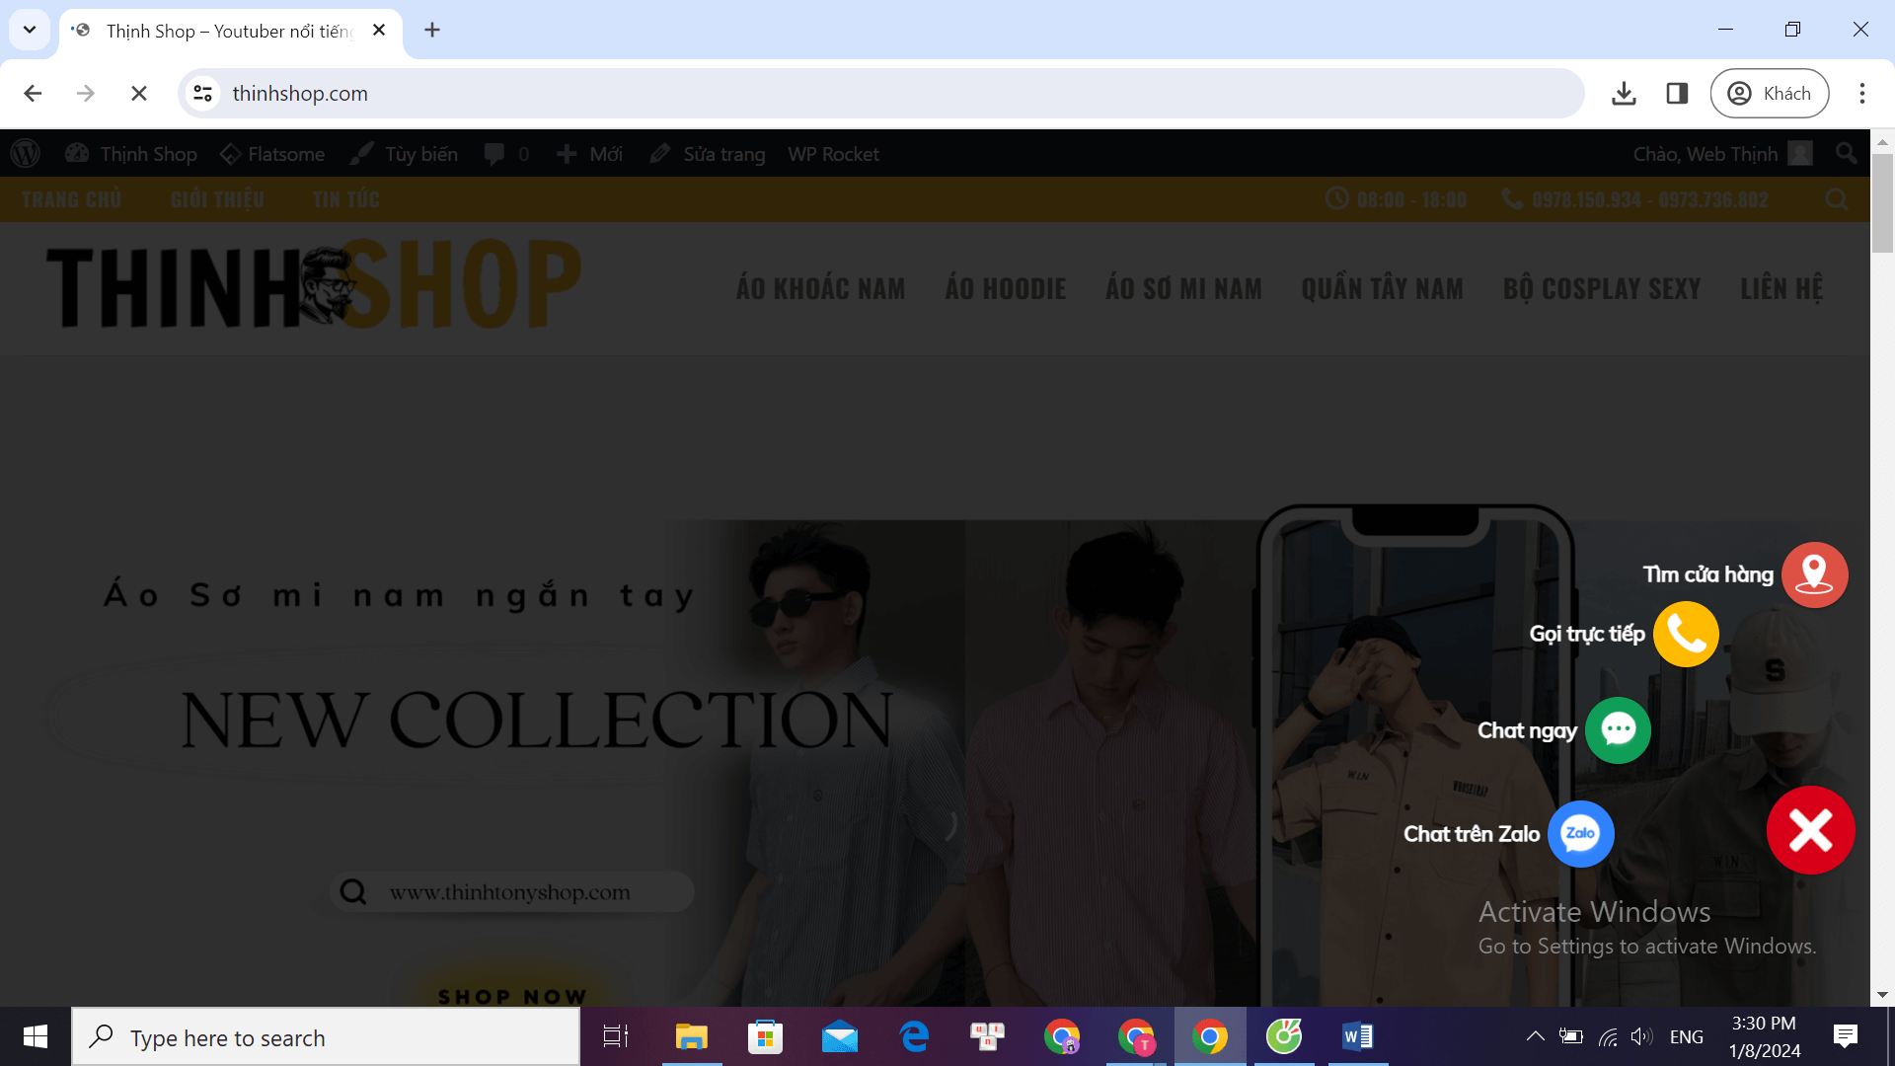The height and width of the screenshot is (1066, 1895).
Task: Open Windows Start menu
Action: (x=36, y=1036)
